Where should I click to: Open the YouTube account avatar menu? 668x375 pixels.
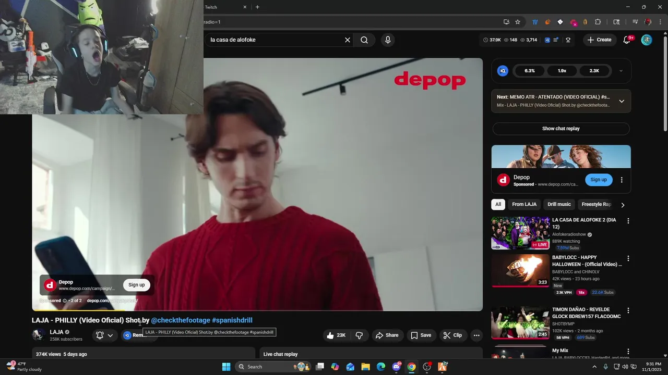(647, 40)
